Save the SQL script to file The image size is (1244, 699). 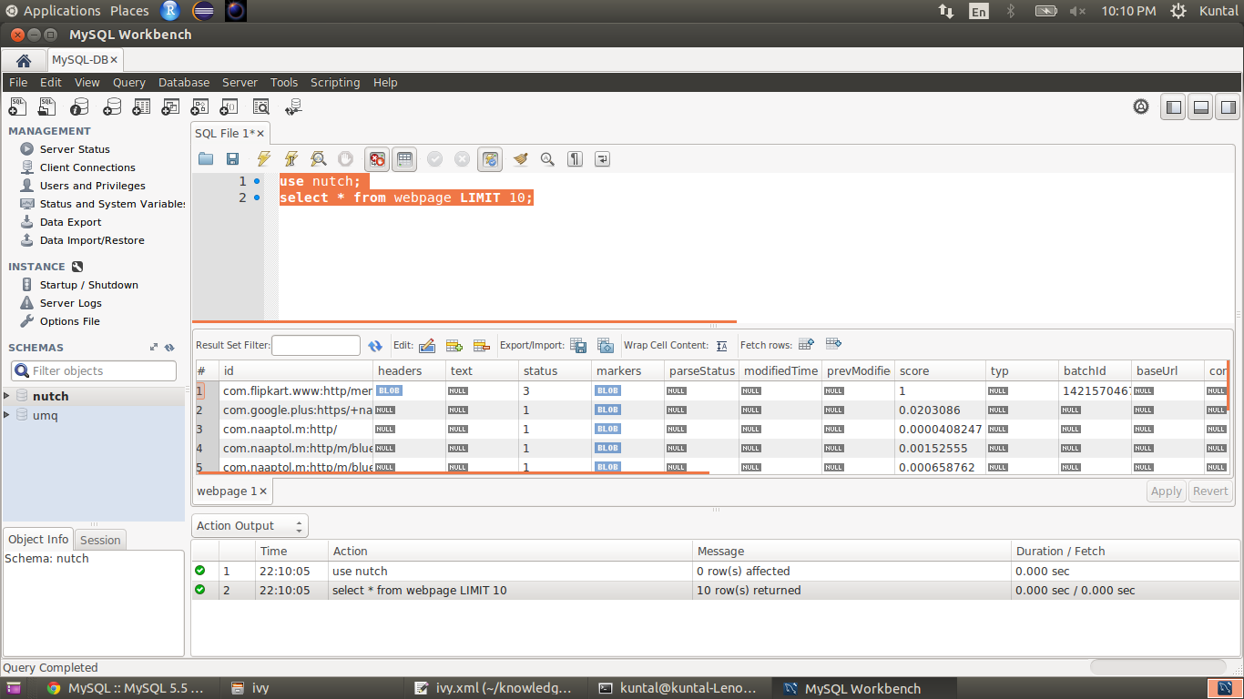[x=233, y=159]
